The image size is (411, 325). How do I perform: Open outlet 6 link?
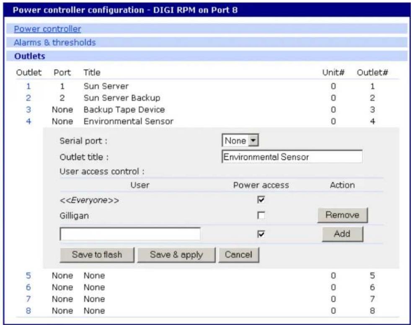point(28,287)
